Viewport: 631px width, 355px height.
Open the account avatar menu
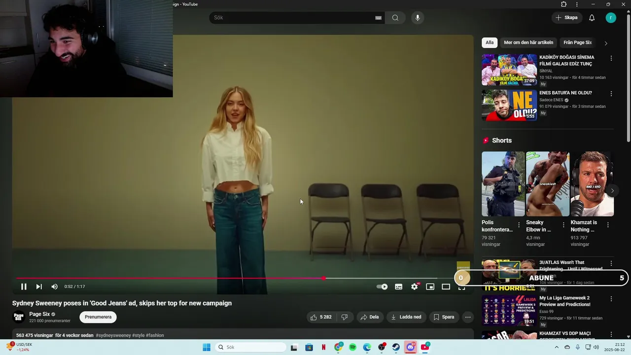[611, 18]
